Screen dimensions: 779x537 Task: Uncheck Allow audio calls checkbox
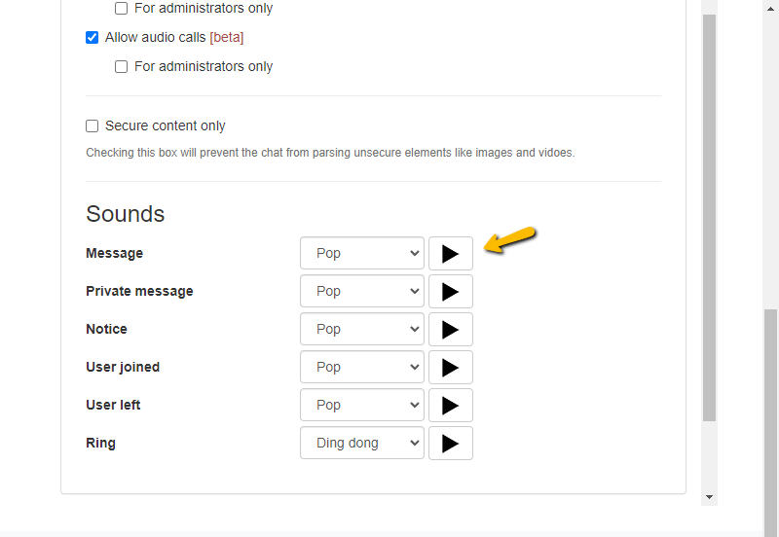point(93,38)
